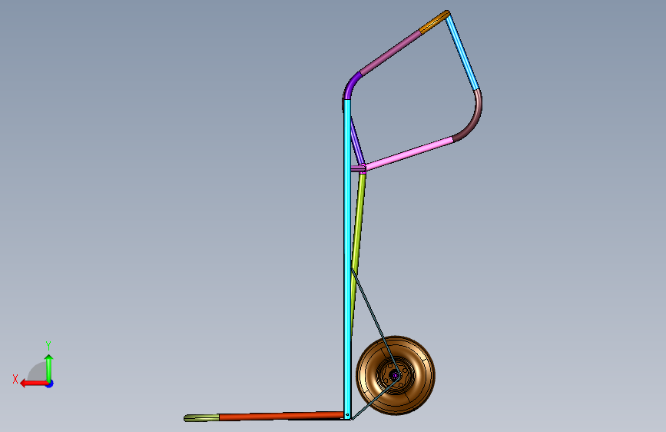Select the olive tip of the toe plate
The image size is (666, 432).
[x=202, y=418]
